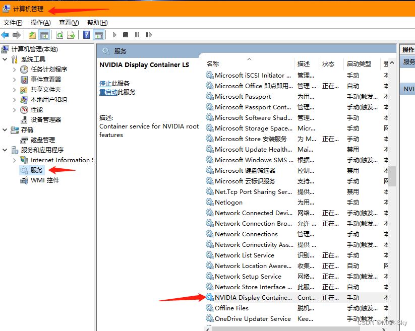Toggle the Show/Hide Console Tree icon

(x=44, y=35)
